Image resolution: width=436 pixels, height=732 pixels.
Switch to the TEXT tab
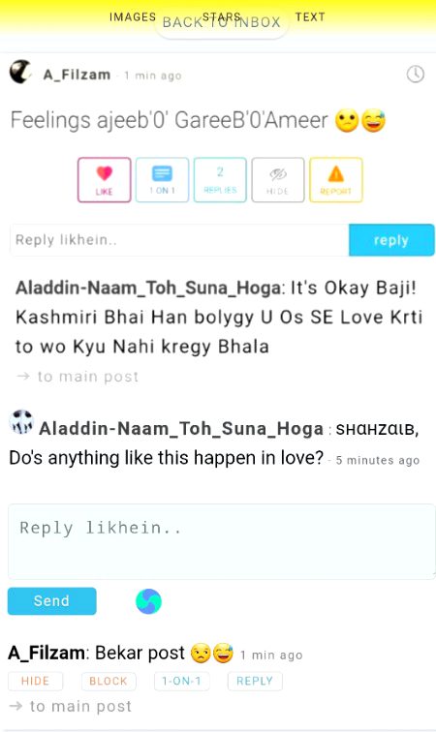point(310,16)
